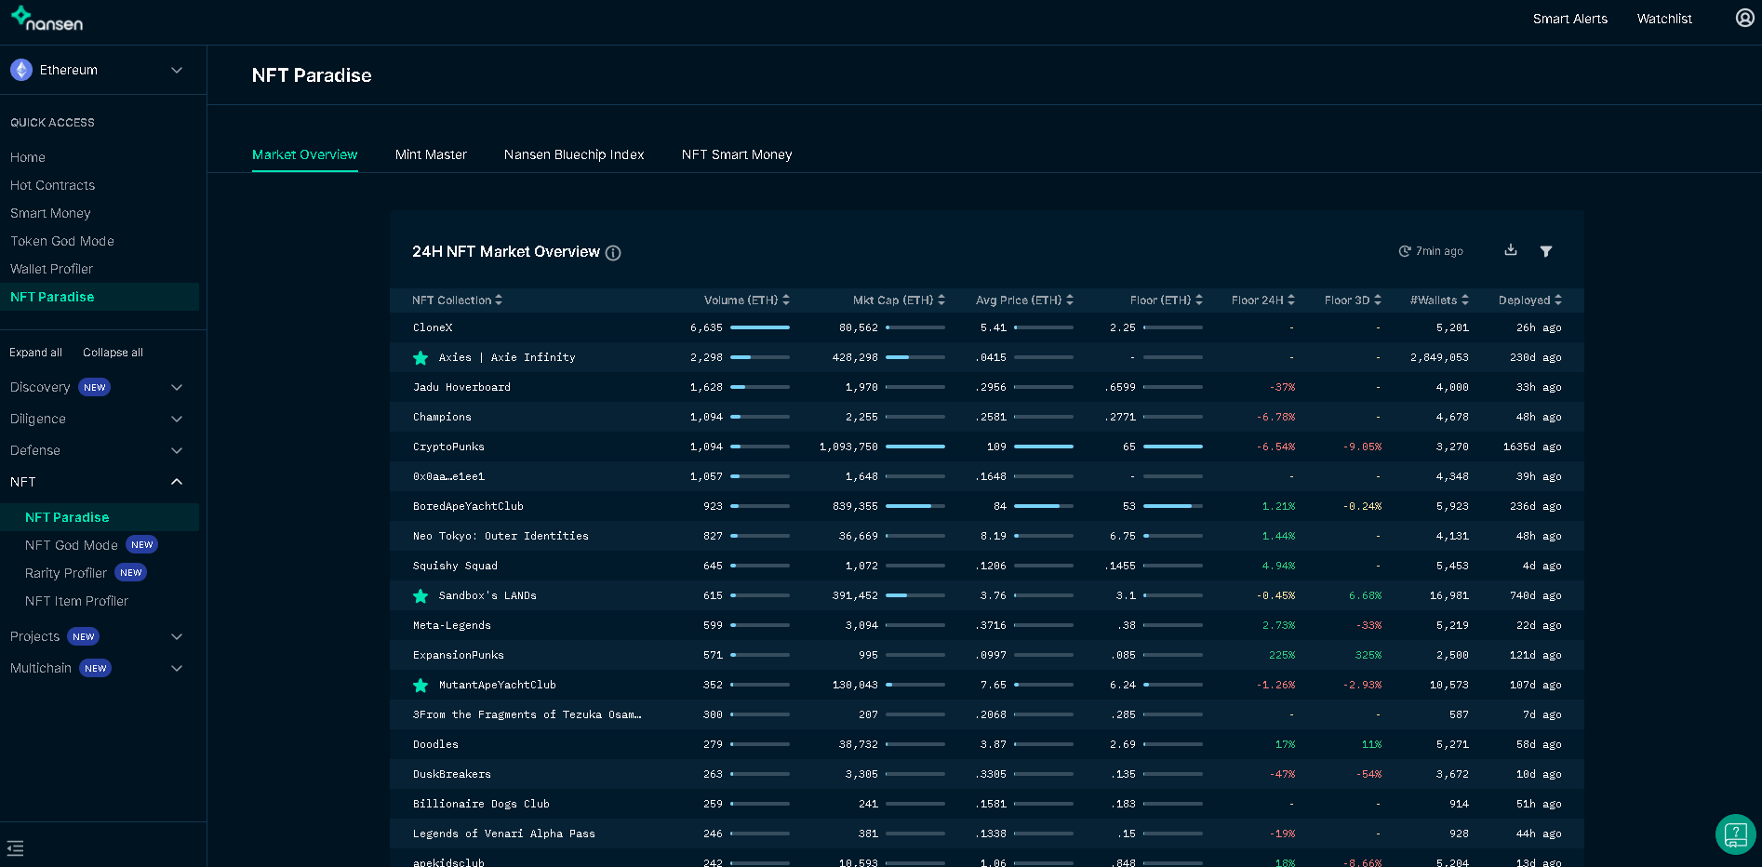Open the user account icon
1762x867 pixels.
coord(1744,18)
